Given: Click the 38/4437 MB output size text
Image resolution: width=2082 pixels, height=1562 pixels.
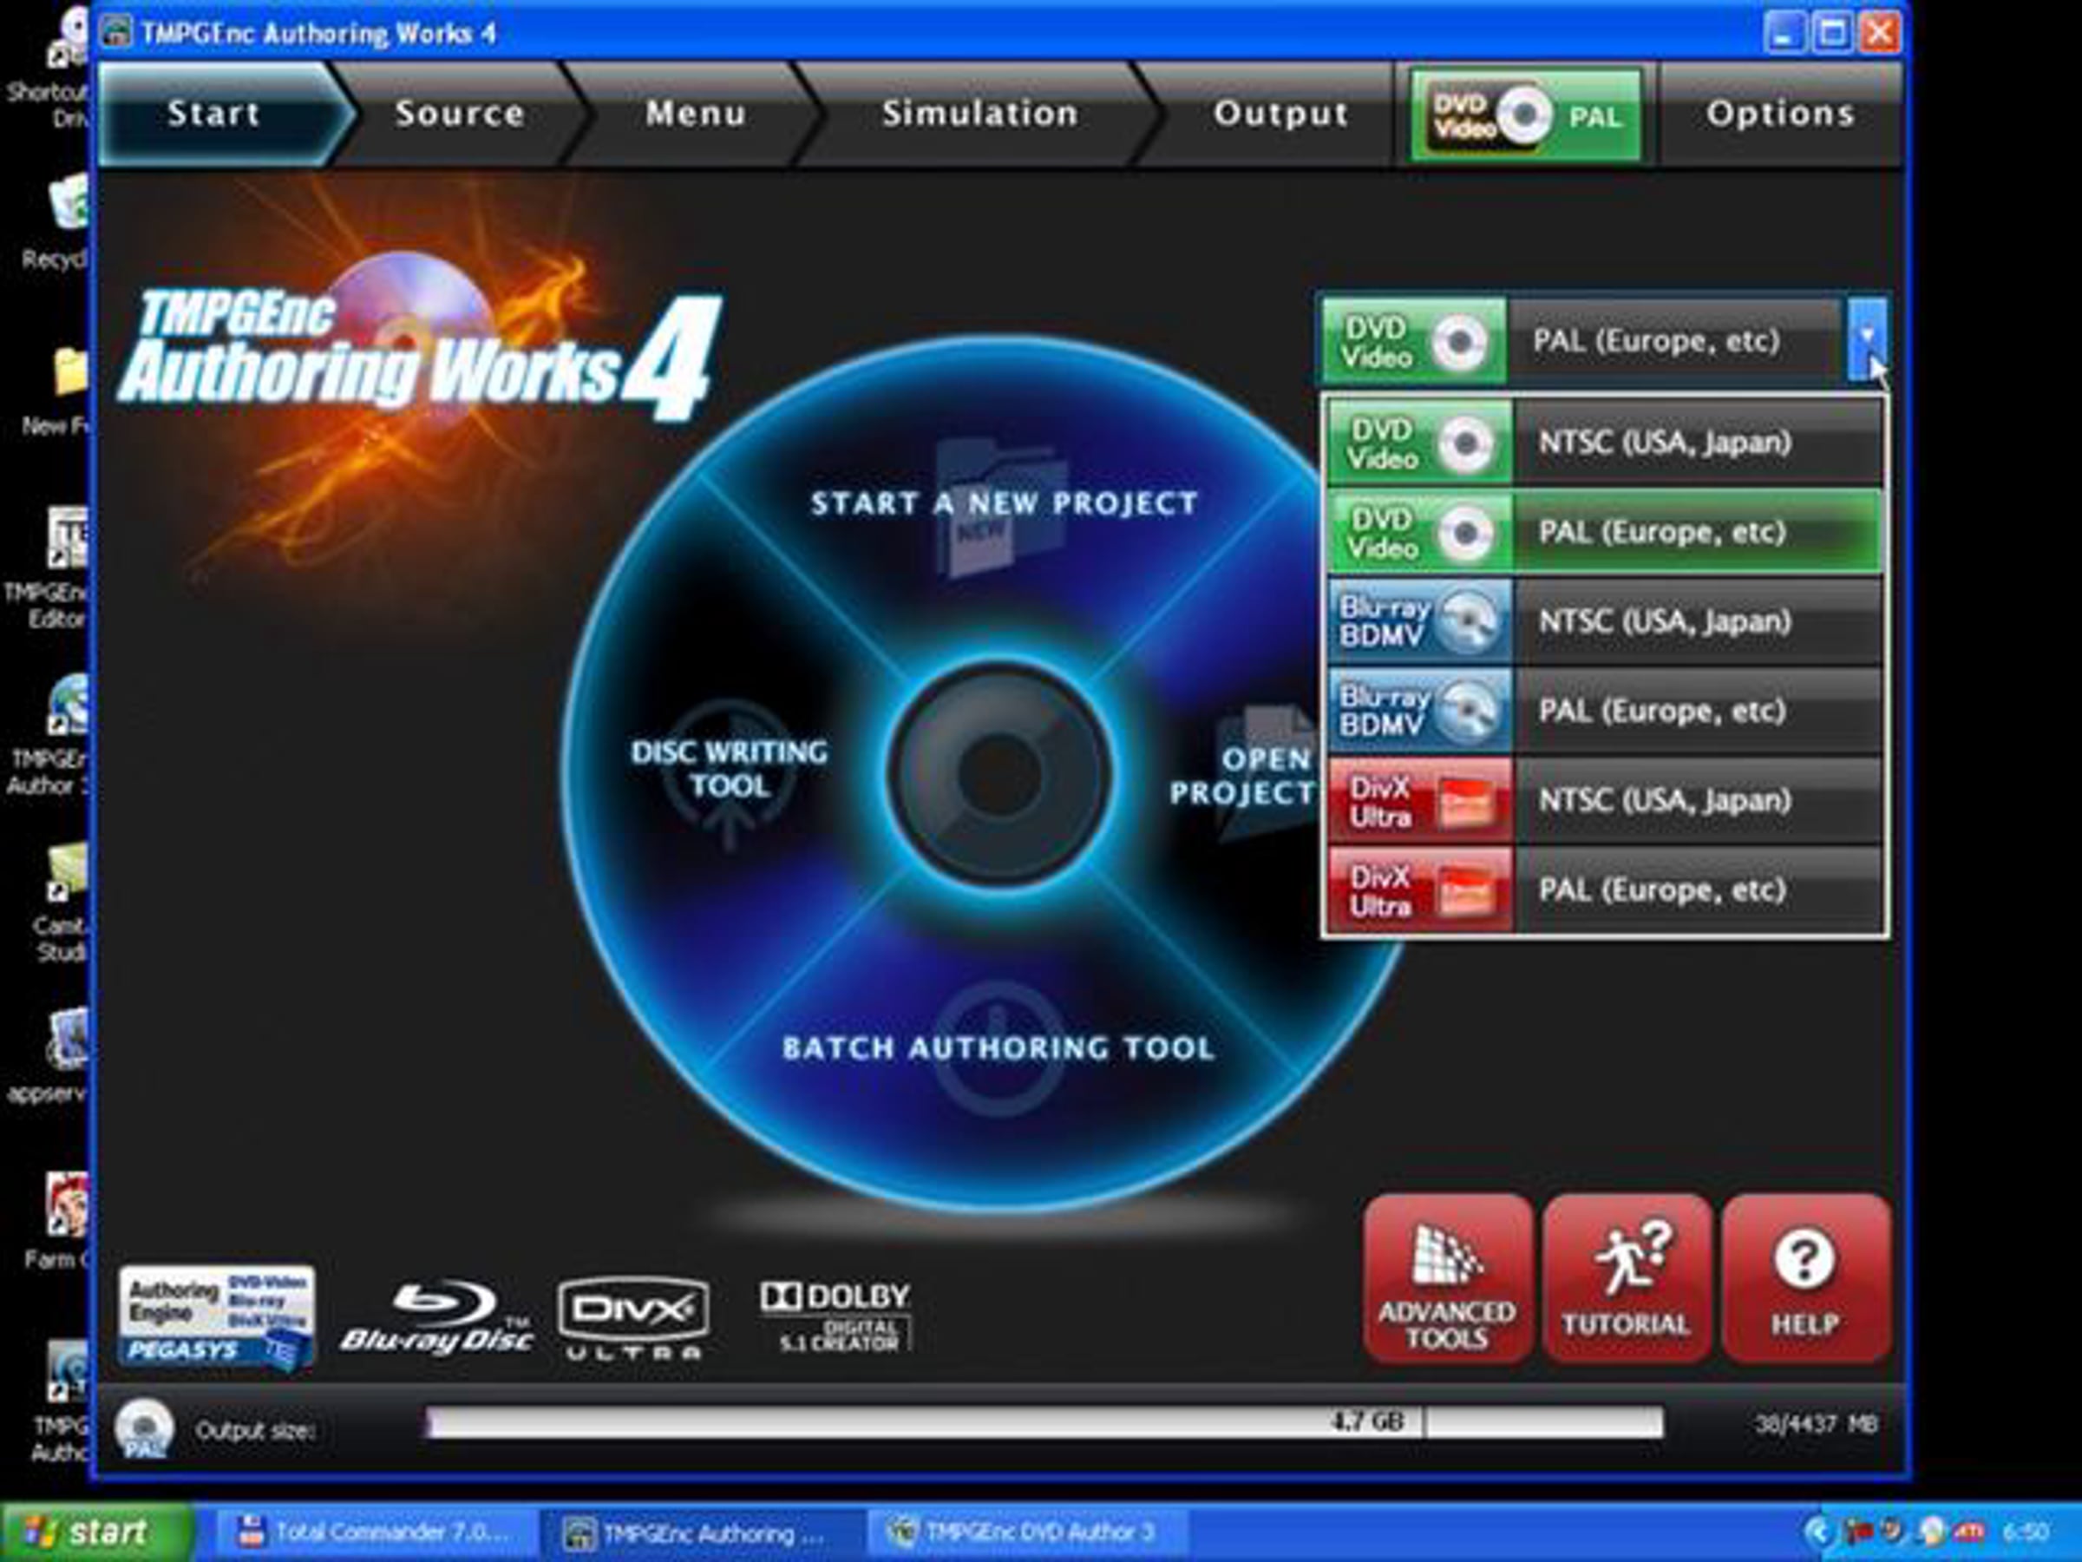Looking at the screenshot, I should [x=1816, y=1424].
